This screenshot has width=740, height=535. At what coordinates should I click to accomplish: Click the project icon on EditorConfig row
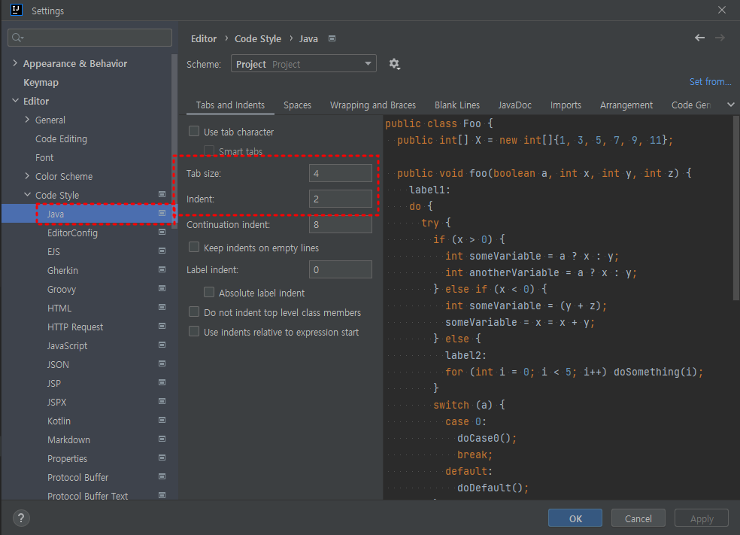pos(162,232)
